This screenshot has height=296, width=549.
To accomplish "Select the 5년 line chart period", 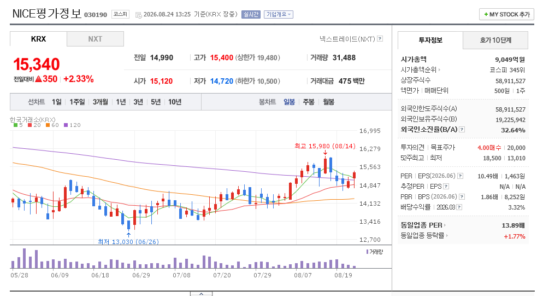I will (156, 102).
